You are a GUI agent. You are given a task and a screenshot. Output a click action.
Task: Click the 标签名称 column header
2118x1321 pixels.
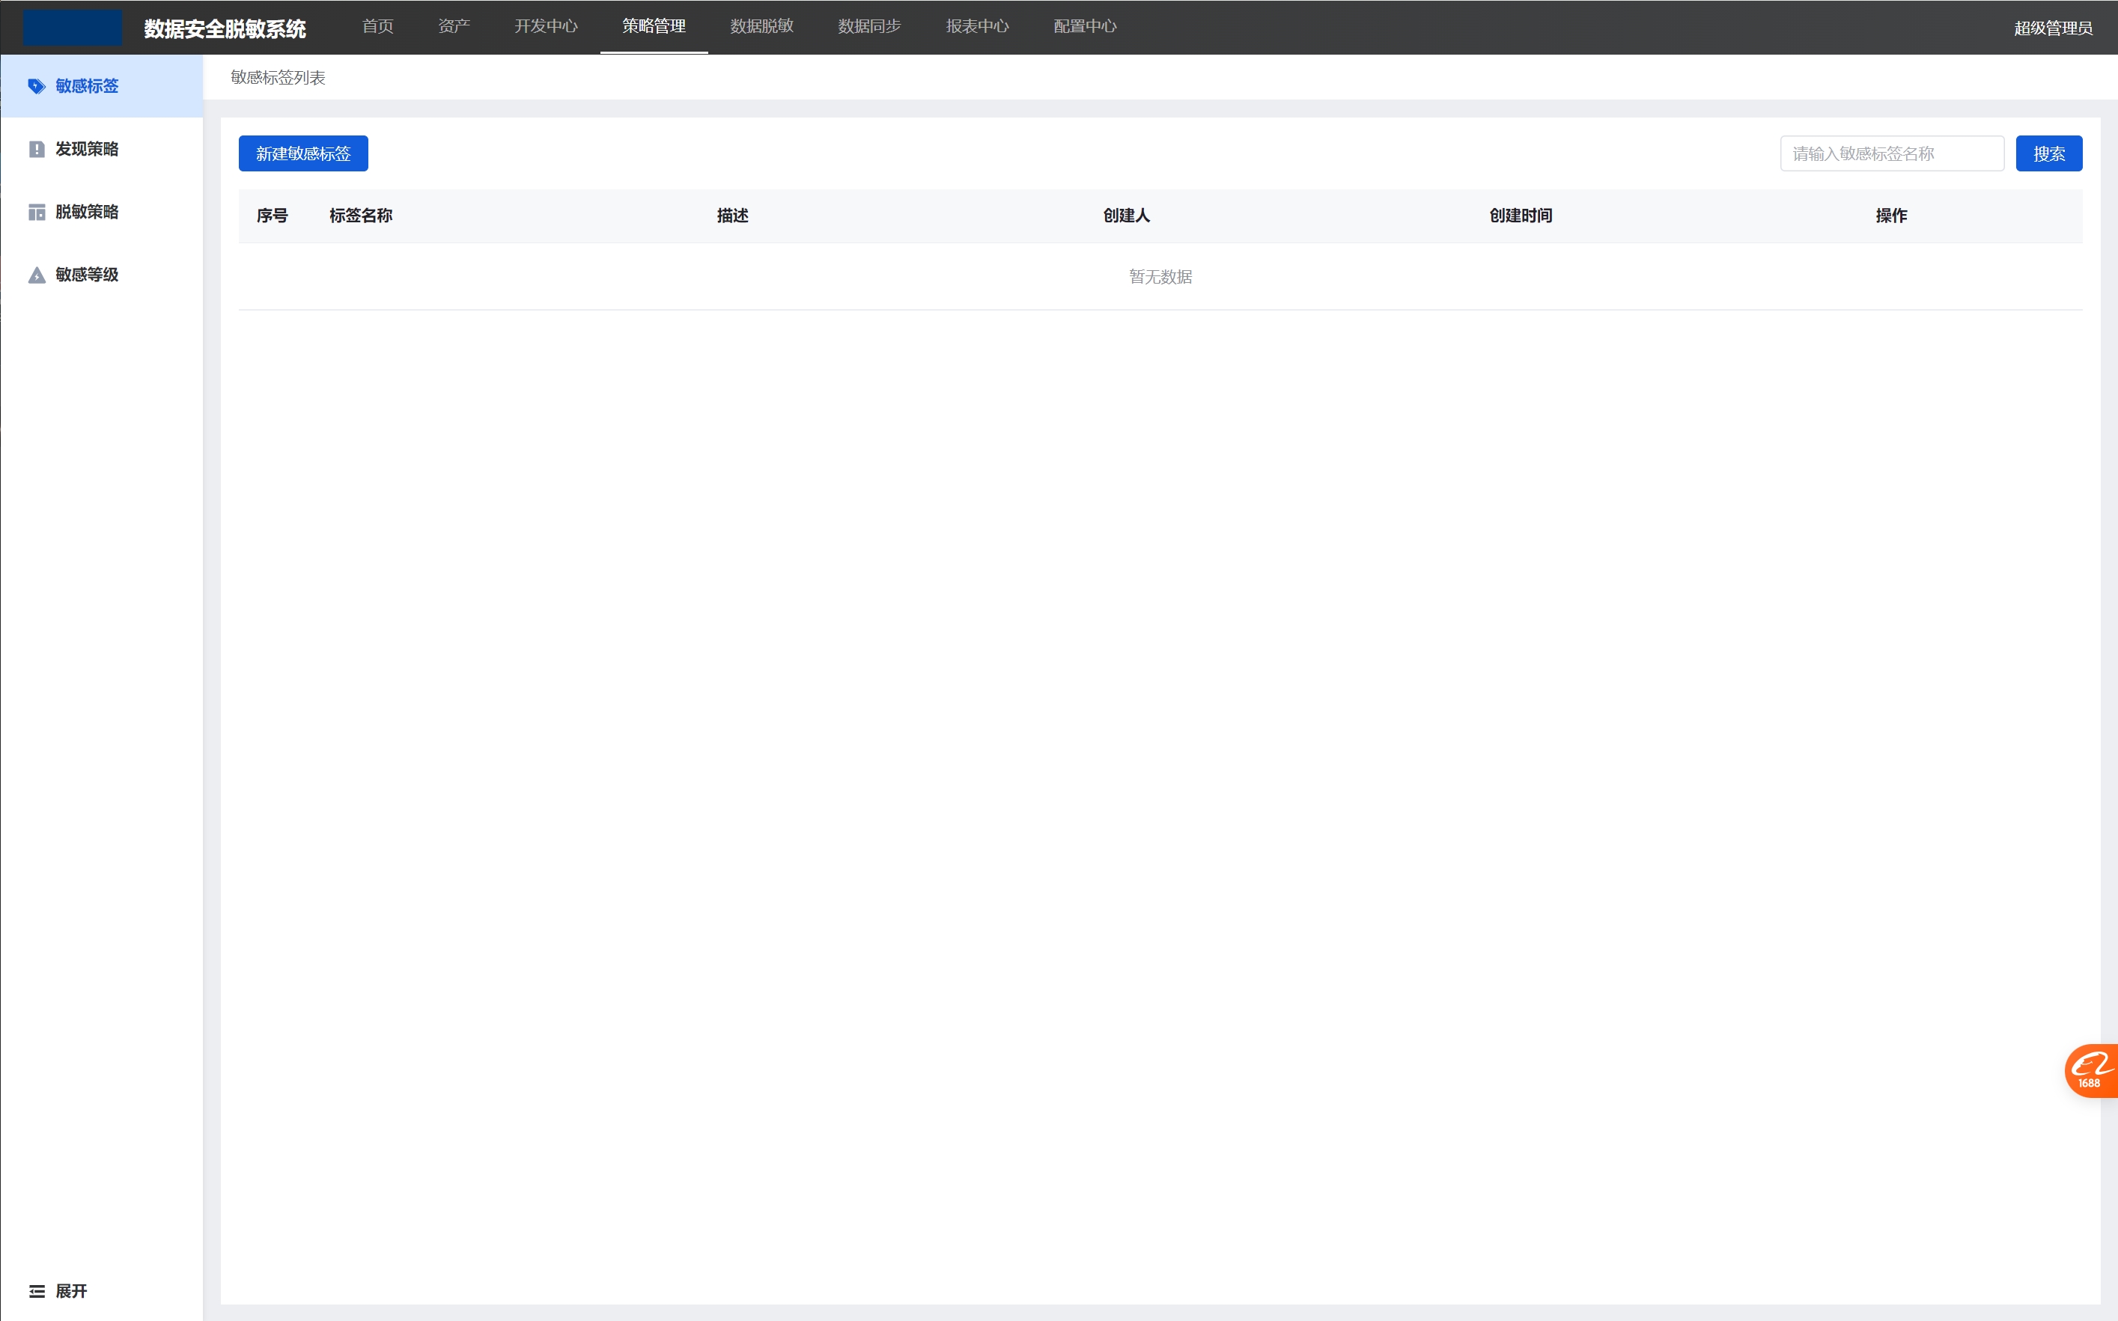361,216
